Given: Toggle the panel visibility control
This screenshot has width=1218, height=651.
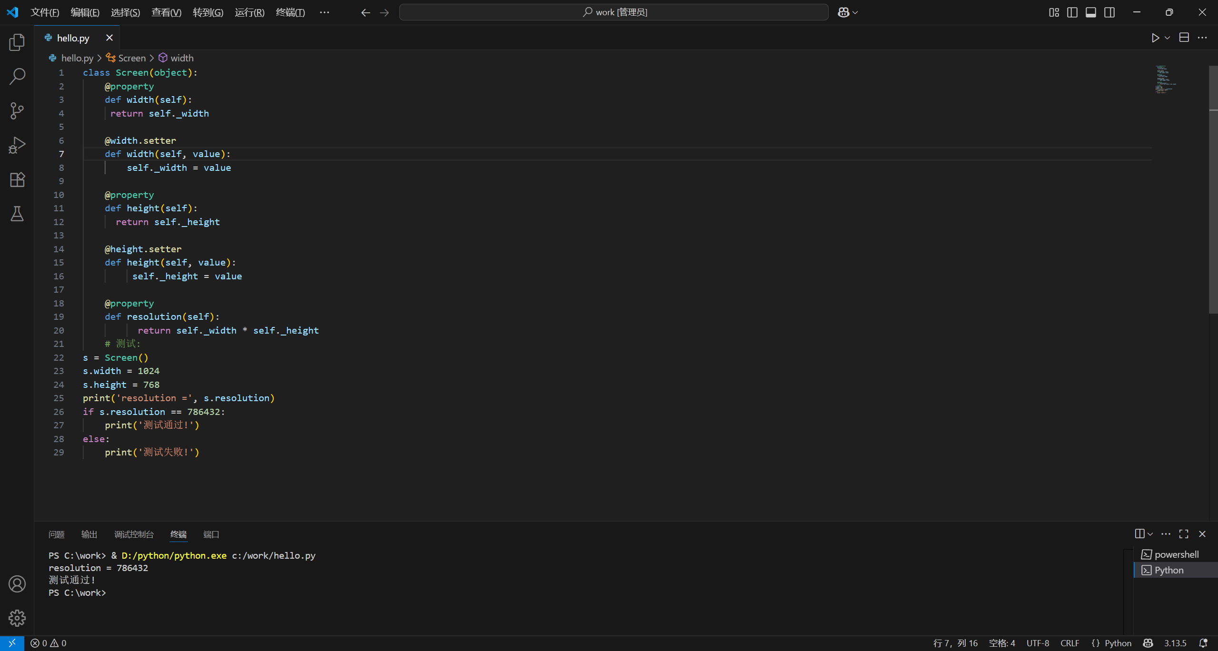Looking at the screenshot, I should [1090, 12].
